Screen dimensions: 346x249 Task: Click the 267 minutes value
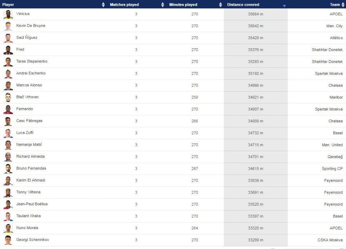[195, 169]
